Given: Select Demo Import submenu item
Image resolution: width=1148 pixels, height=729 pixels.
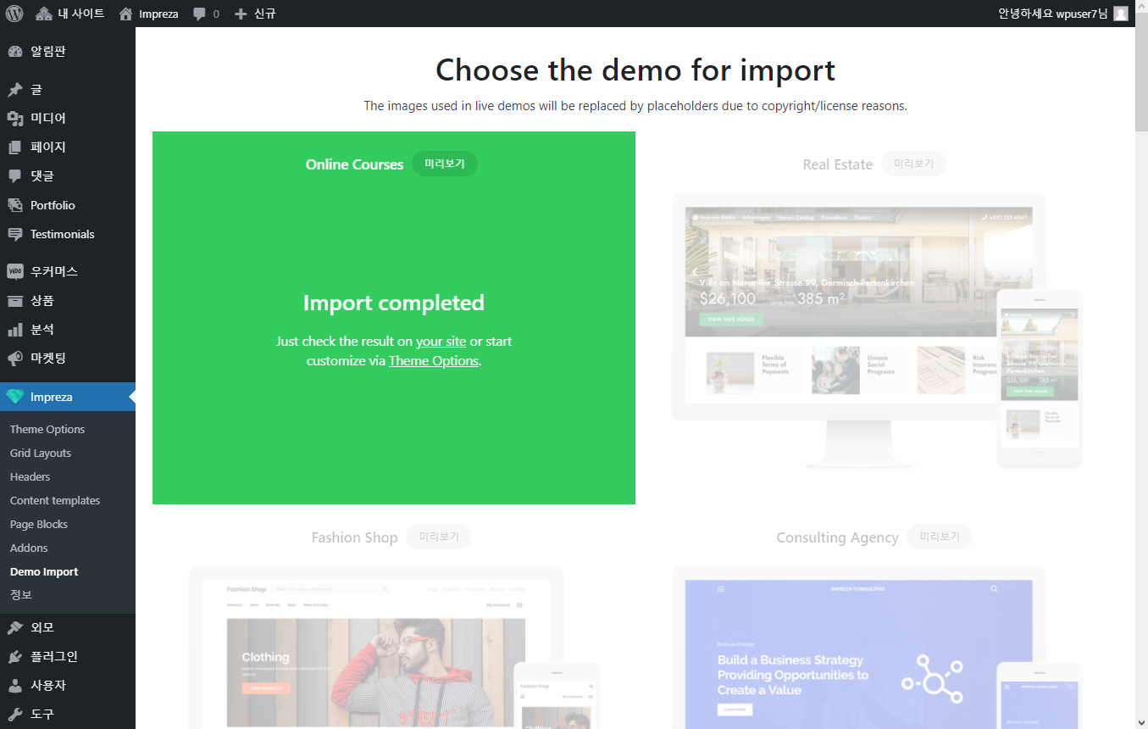Looking at the screenshot, I should point(44,571).
